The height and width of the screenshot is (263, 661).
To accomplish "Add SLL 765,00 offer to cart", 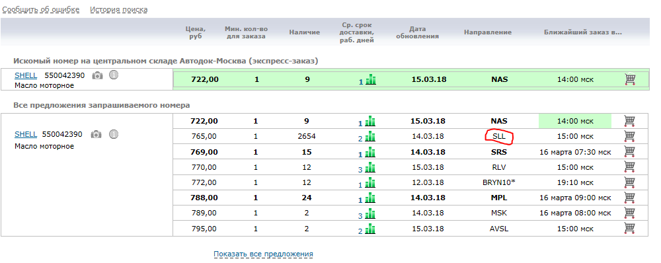I will click(630, 137).
